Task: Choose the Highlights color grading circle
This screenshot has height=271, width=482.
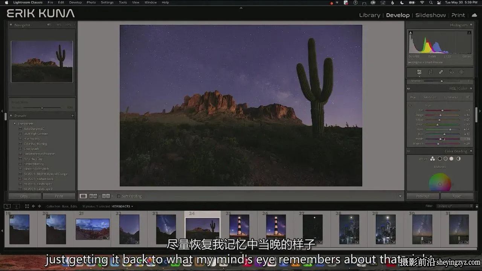Action: (451, 159)
